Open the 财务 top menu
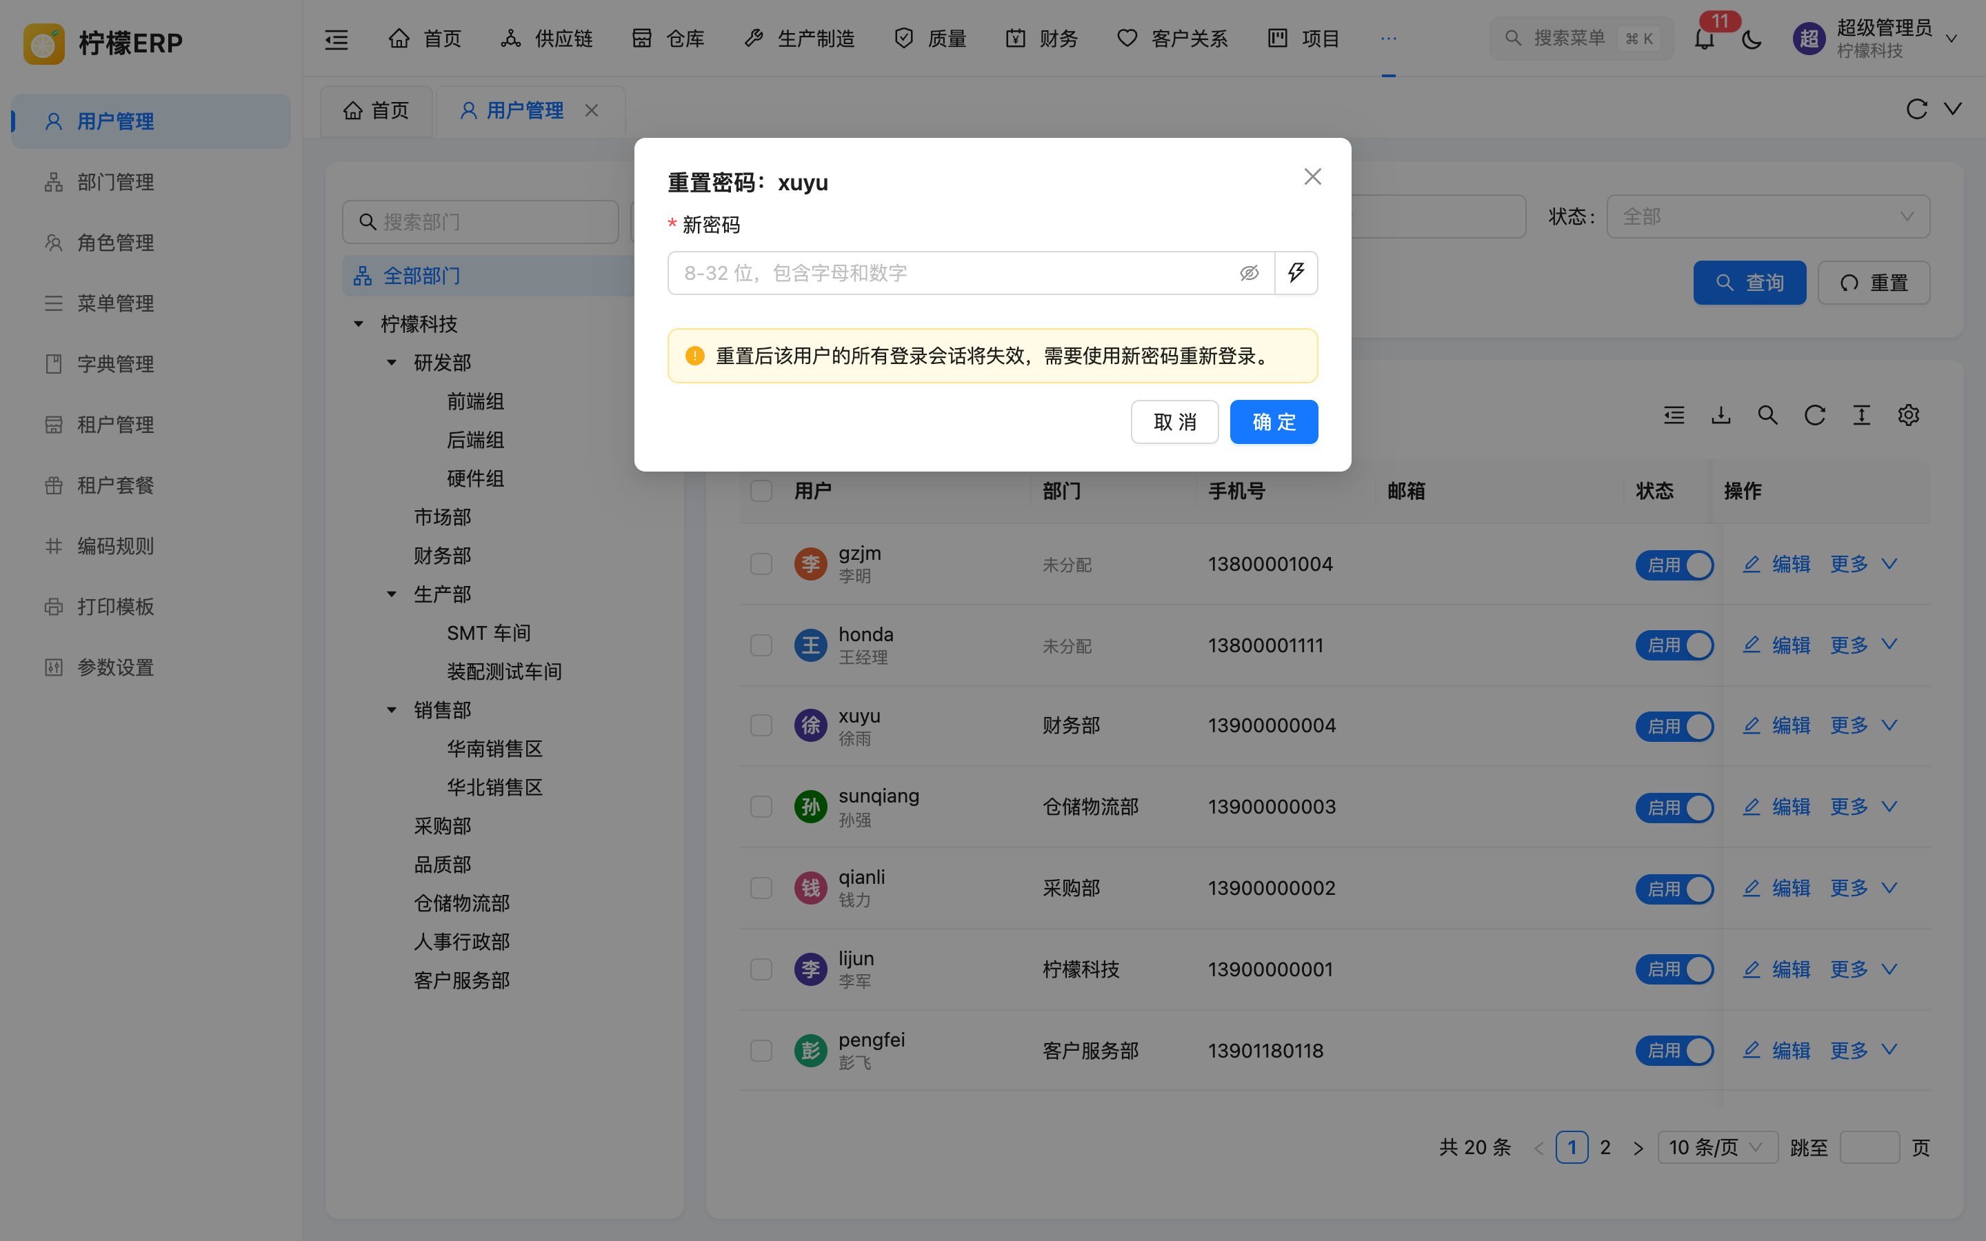The height and width of the screenshot is (1241, 1986). (x=1041, y=39)
